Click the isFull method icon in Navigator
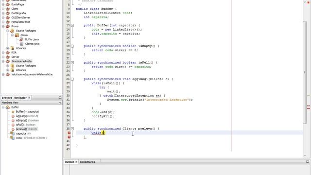The width and height of the screenshot is (311, 175). [13, 125]
